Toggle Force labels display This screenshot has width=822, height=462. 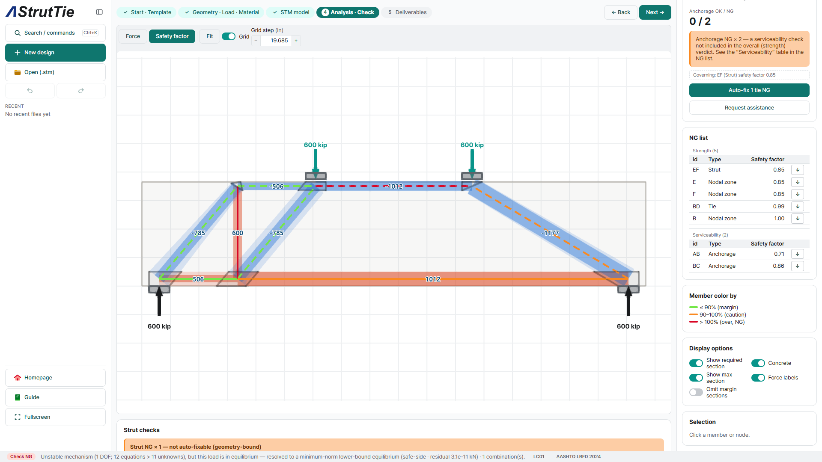(758, 378)
